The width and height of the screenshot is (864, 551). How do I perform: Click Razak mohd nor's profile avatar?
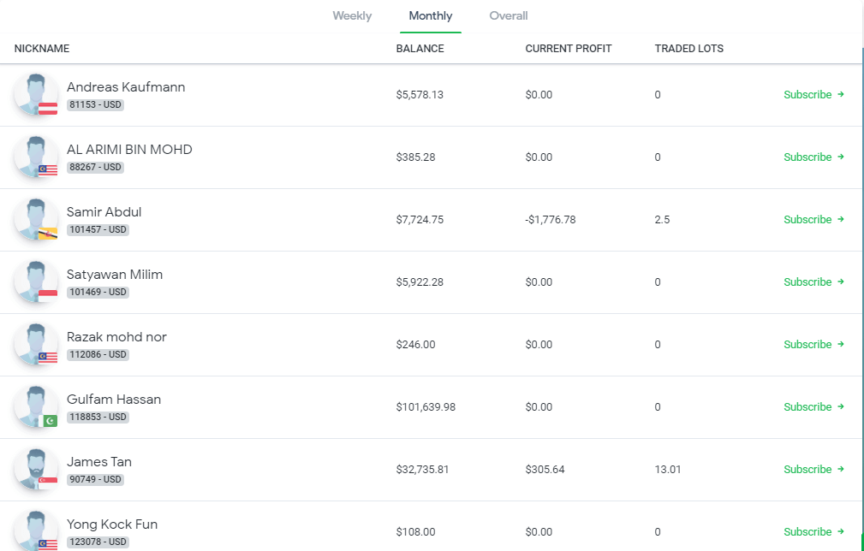pyautogui.click(x=36, y=344)
